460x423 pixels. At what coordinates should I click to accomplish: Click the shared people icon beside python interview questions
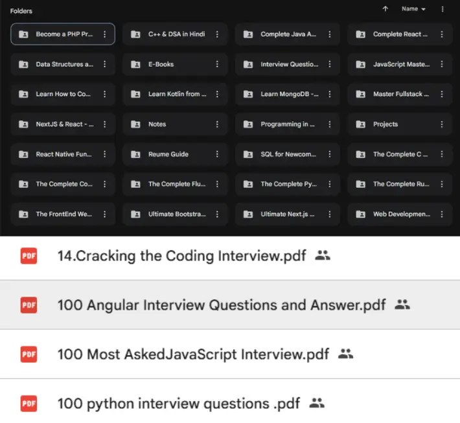click(x=317, y=403)
